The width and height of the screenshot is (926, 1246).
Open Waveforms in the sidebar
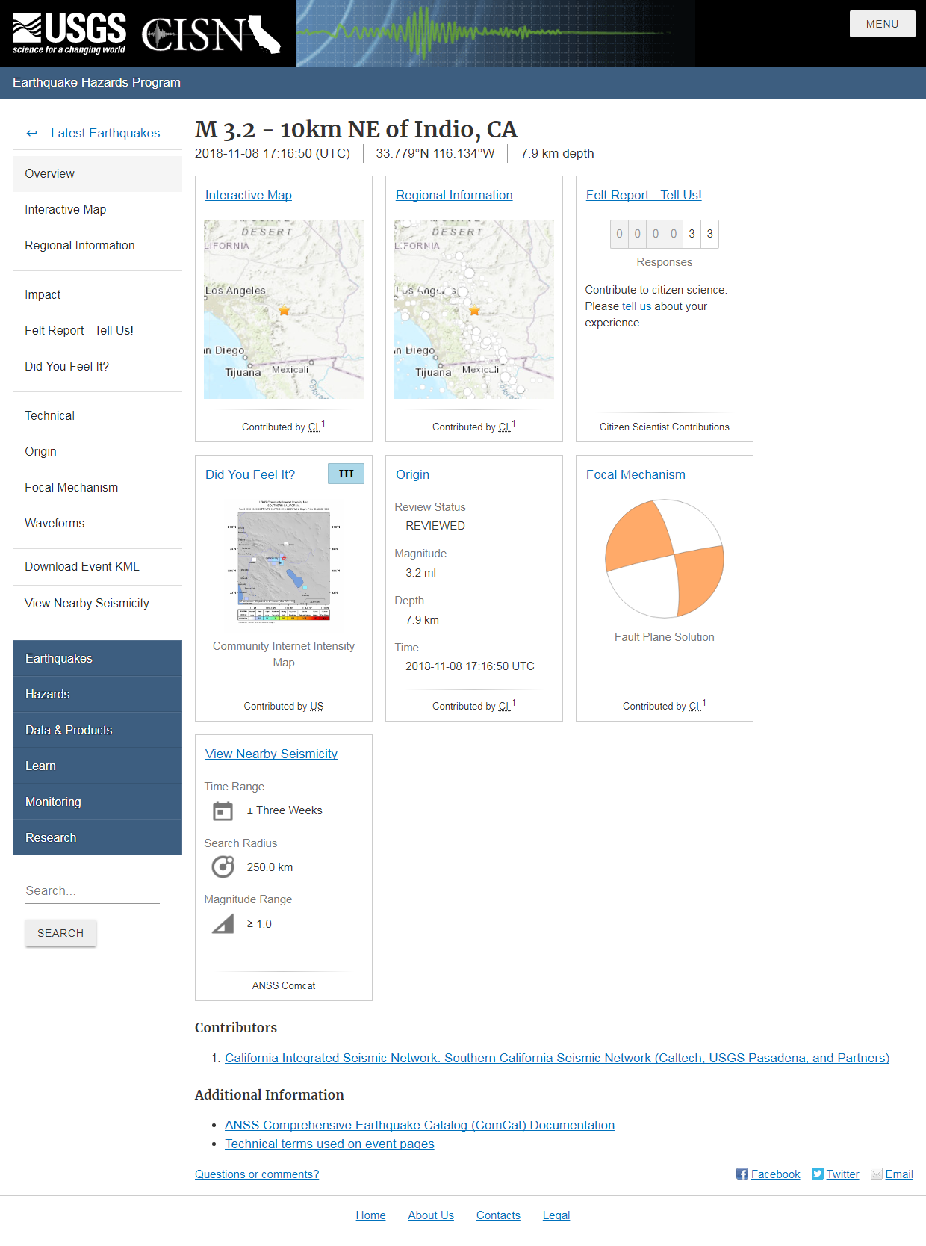(97, 523)
